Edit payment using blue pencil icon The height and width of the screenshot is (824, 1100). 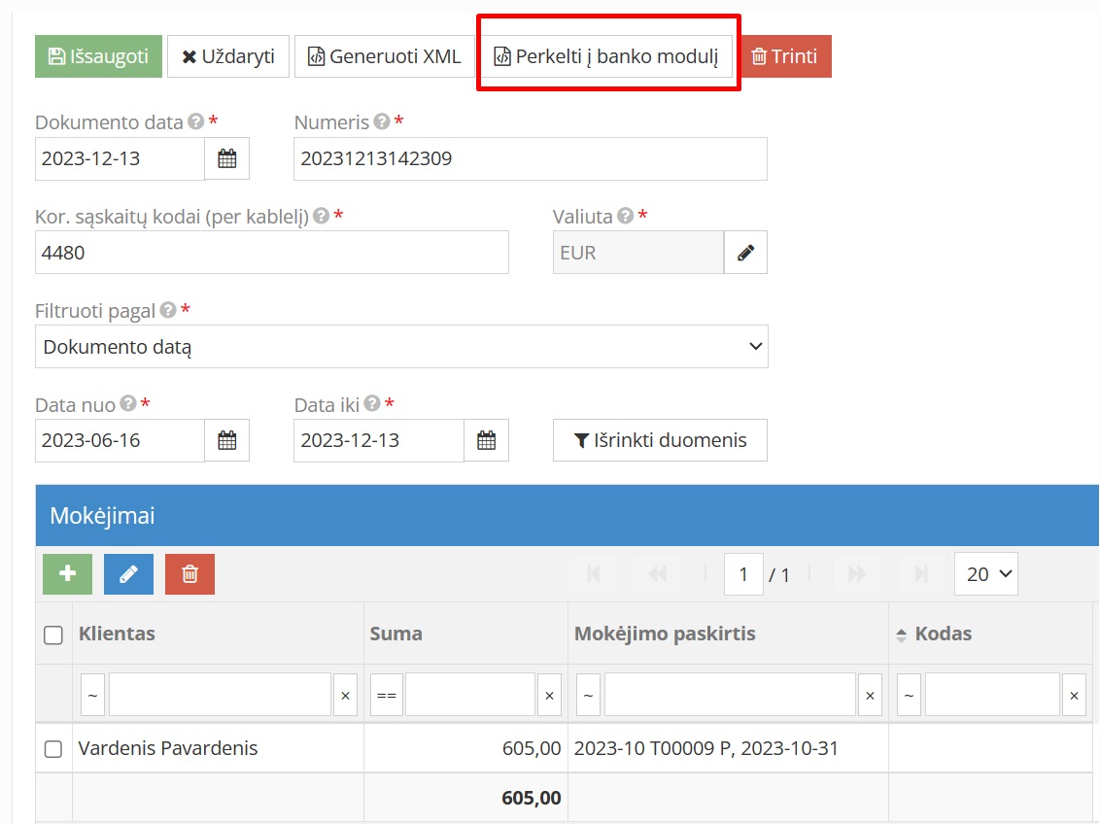[128, 574]
